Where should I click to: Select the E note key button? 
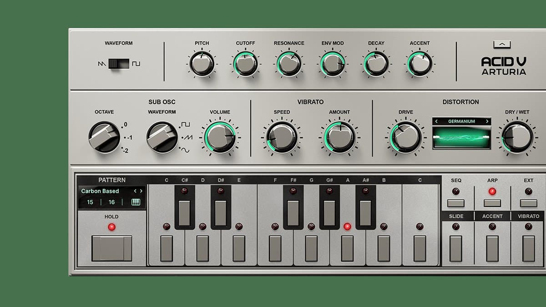coord(239,248)
